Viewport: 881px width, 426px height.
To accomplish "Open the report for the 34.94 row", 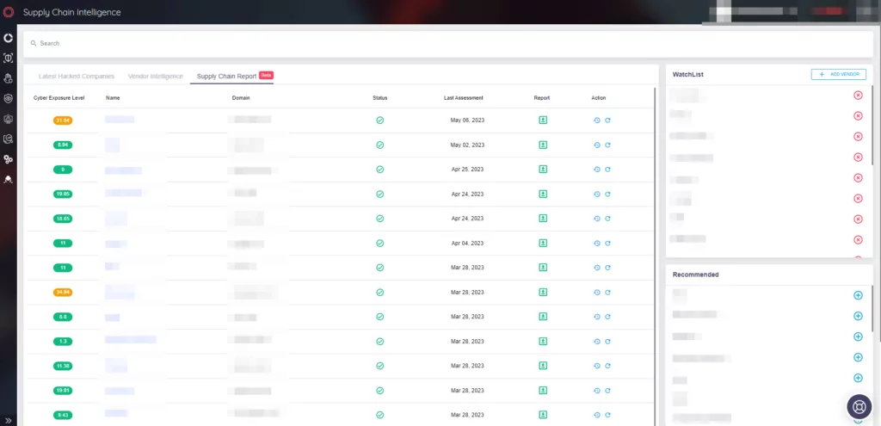I will coord(543,293).
